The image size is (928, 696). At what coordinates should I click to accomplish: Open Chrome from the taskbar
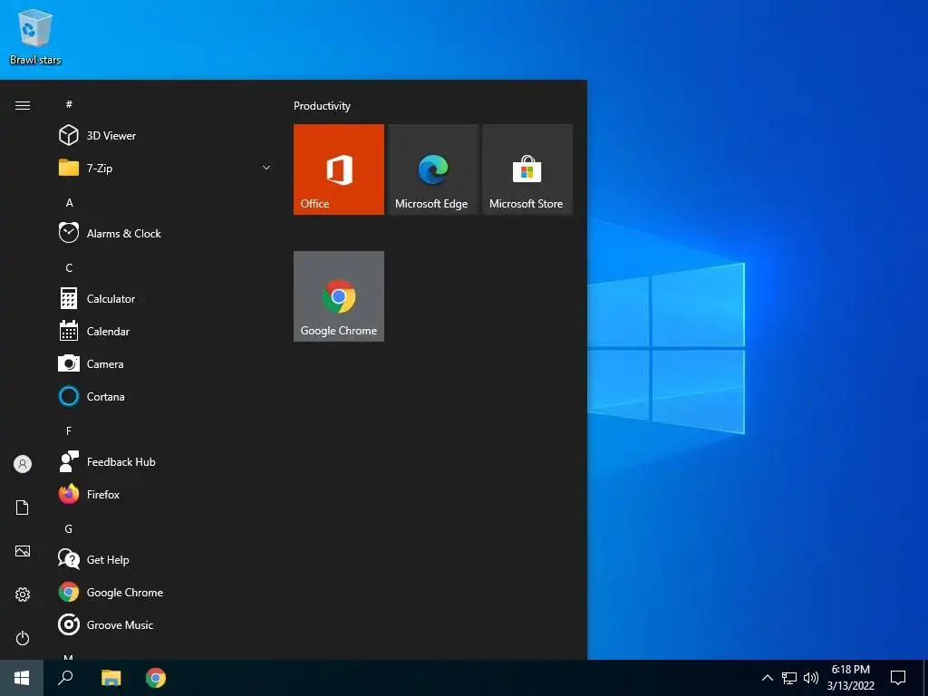pyautogui.click(x=156, y=678)
